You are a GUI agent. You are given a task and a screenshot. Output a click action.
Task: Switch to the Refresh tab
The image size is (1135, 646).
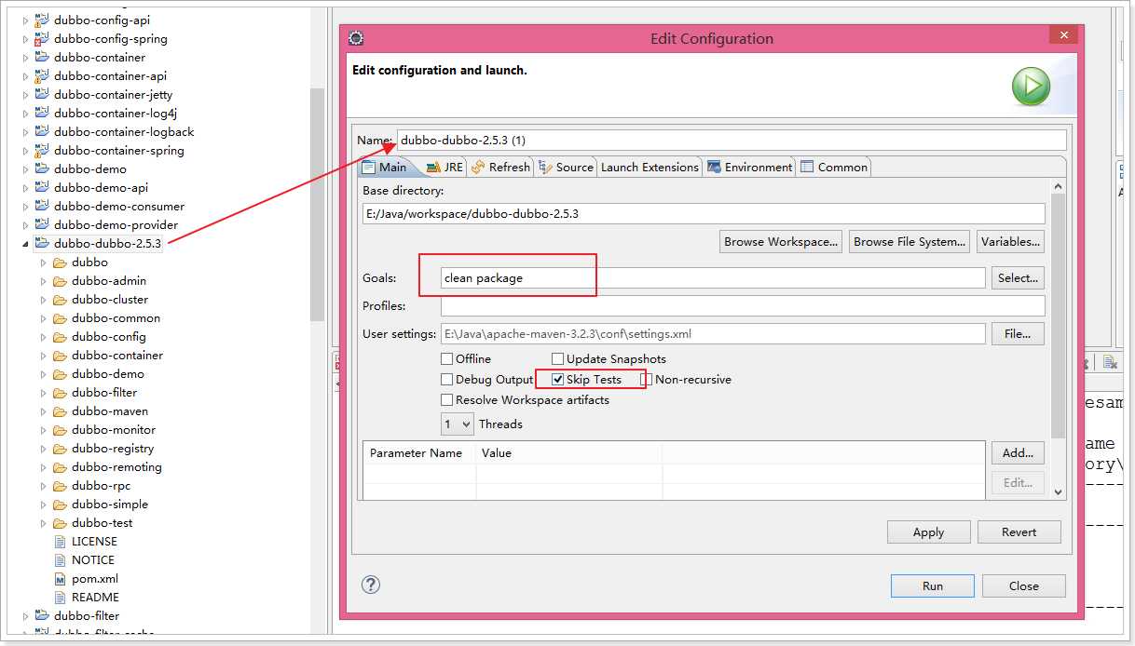click(x=500, y=167)
